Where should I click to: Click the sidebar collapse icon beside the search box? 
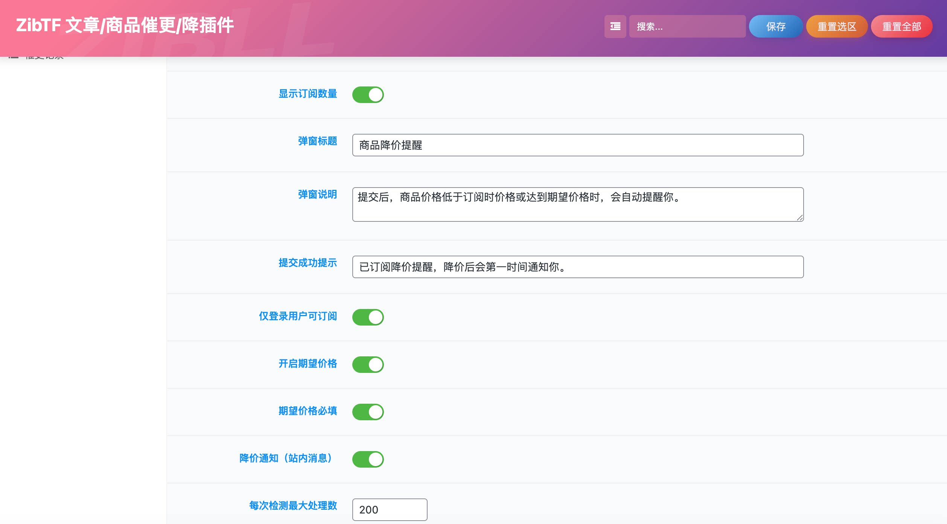pos(615,26)
